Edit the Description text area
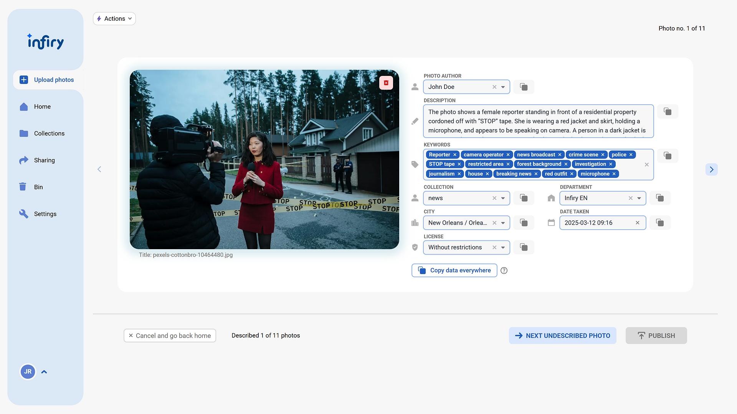This screenshot has height=414, width=737. tap(539, 121)
